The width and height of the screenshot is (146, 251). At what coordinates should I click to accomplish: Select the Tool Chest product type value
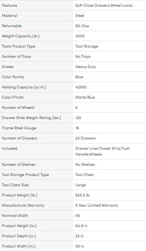85,175
